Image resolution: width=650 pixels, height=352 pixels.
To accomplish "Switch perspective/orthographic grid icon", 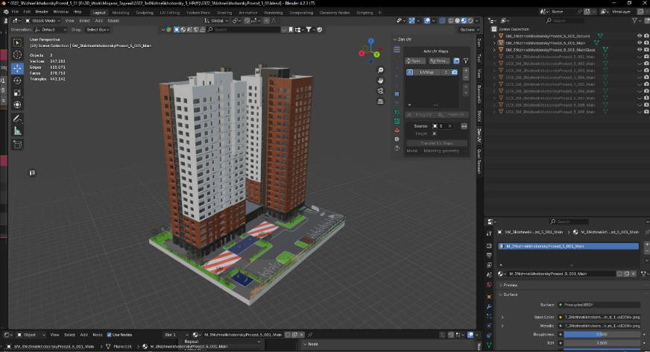I will coord(380,101).
